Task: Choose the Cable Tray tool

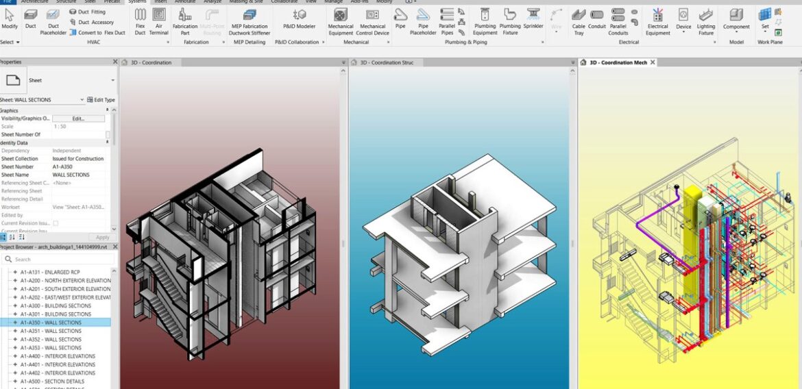Action: coord(579,21)
